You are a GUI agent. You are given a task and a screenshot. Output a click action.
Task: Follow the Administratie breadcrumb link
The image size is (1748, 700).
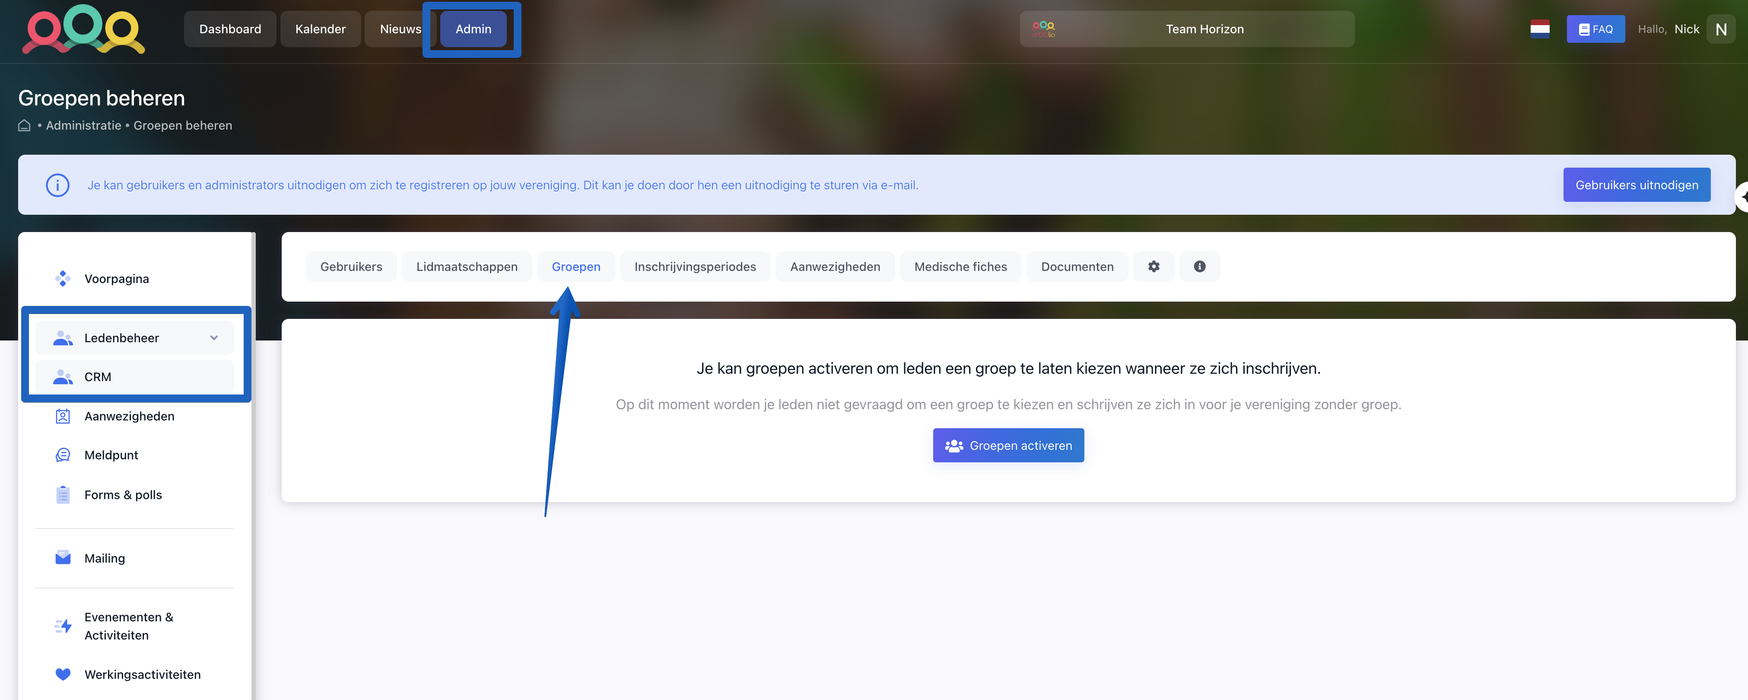point(83,126)
